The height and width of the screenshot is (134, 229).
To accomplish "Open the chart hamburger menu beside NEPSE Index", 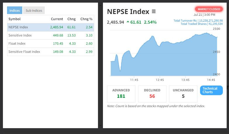I will click(154, 11).
